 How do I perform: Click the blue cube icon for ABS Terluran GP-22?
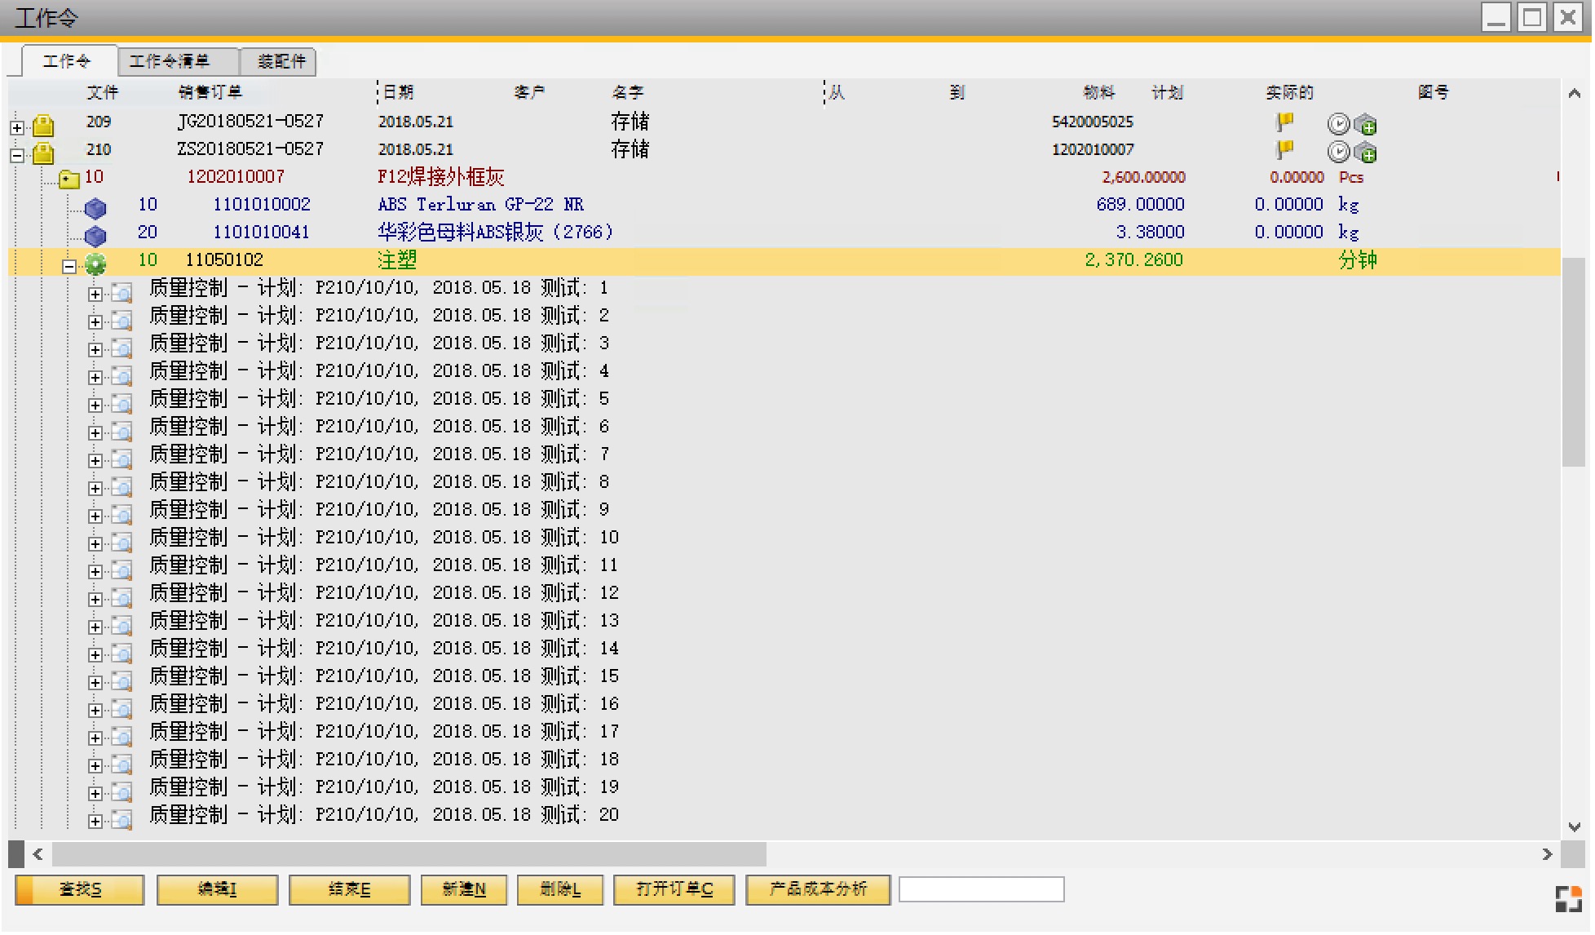click(x=95, y=209)
